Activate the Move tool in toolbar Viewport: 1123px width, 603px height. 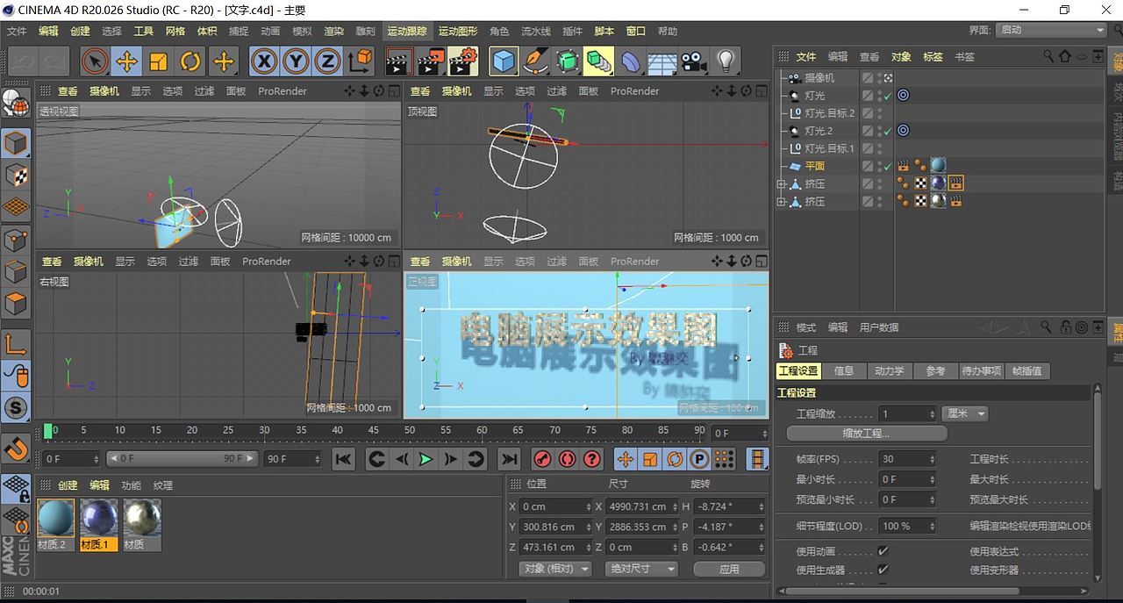[x=126, y=61]
